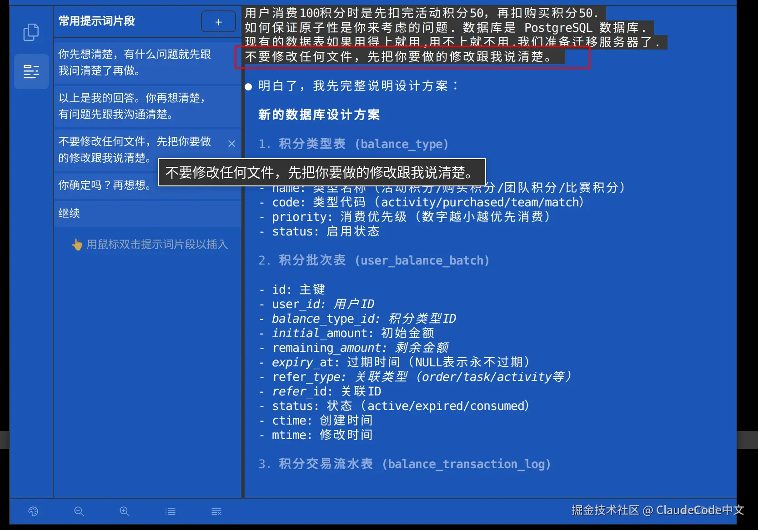Click the '常用提示词片段' panel title
The height and width of the screenshot is (530, 758).
click(x=96, y=21)
